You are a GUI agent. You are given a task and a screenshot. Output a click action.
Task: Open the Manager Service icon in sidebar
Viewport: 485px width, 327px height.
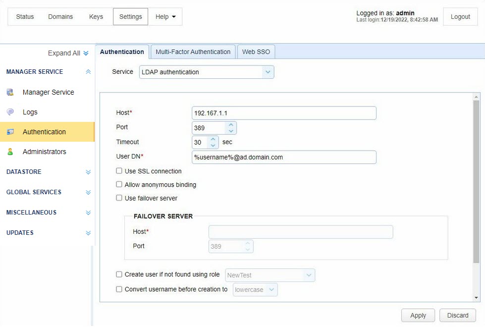10,92
